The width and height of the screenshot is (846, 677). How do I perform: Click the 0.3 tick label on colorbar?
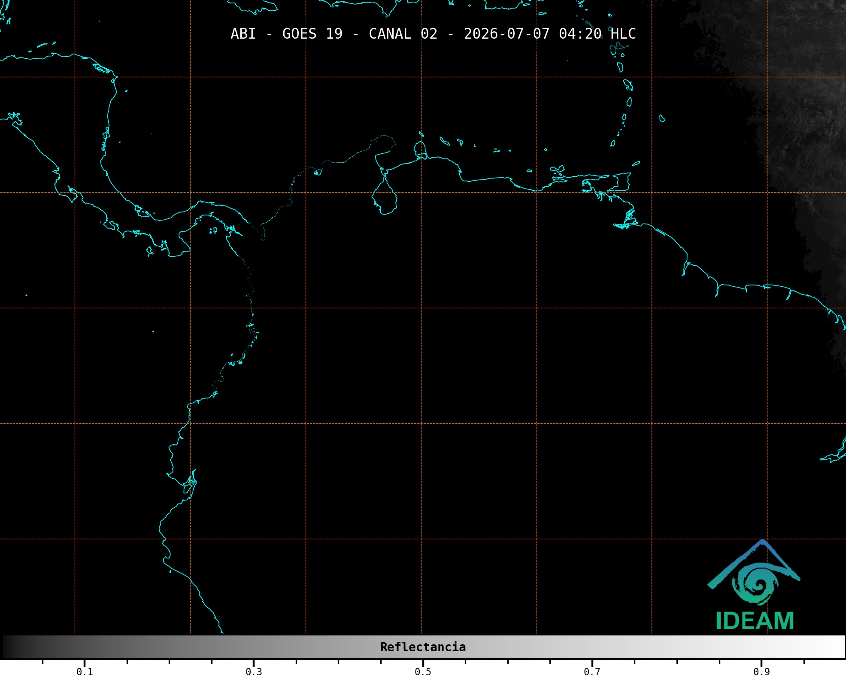(254, 671)
